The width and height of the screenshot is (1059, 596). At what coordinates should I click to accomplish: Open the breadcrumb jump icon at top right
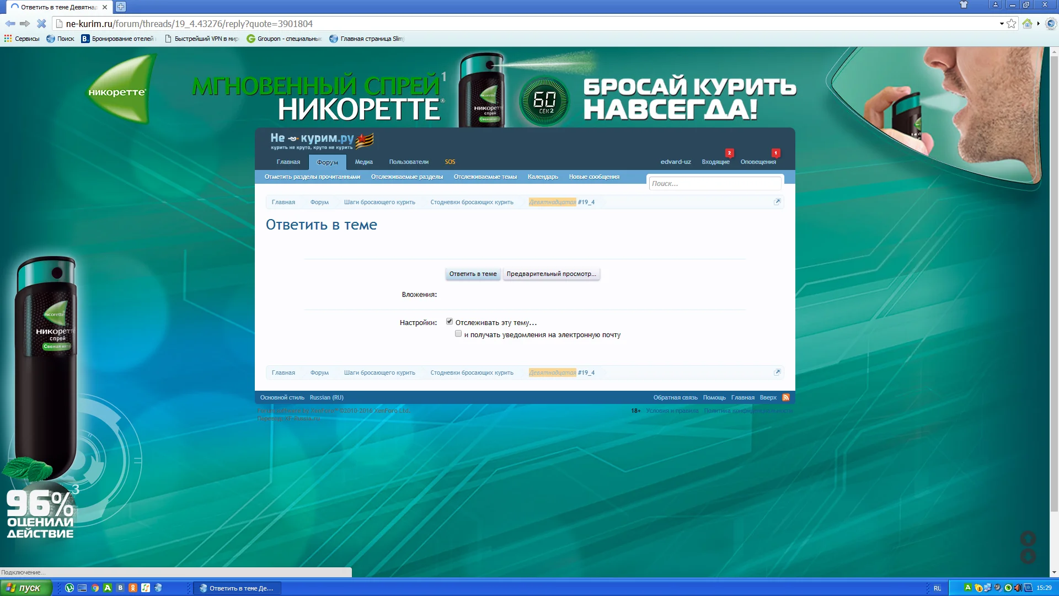tap(777, 202)
